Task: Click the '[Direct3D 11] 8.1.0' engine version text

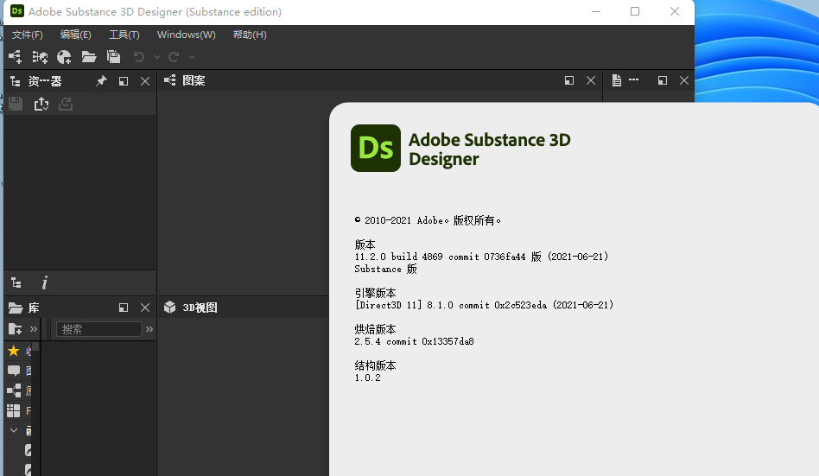Action: pos(484,305)
